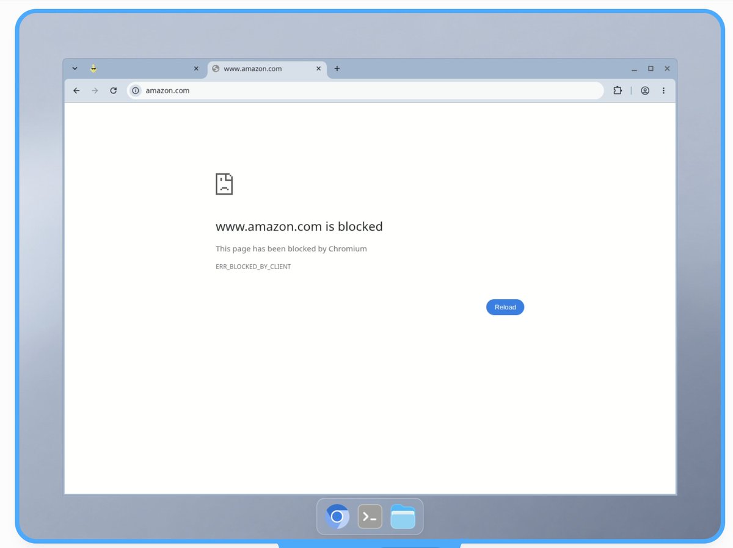View site information icon in address bar

click(x=136, y=90)
